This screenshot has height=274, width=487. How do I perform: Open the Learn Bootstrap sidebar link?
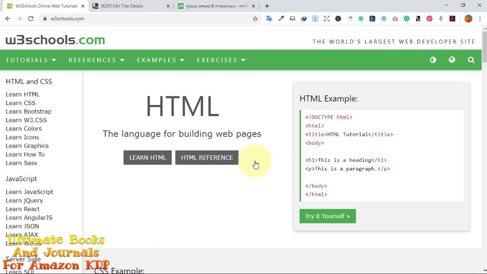(x=29, y=112)
